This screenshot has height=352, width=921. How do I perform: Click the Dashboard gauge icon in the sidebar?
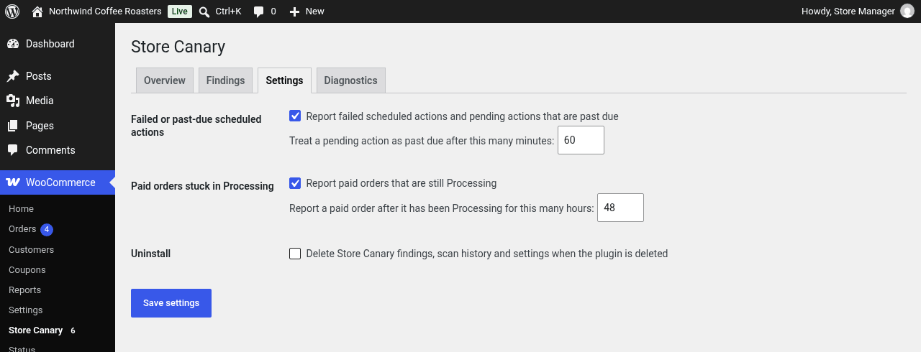click(13, 44)
